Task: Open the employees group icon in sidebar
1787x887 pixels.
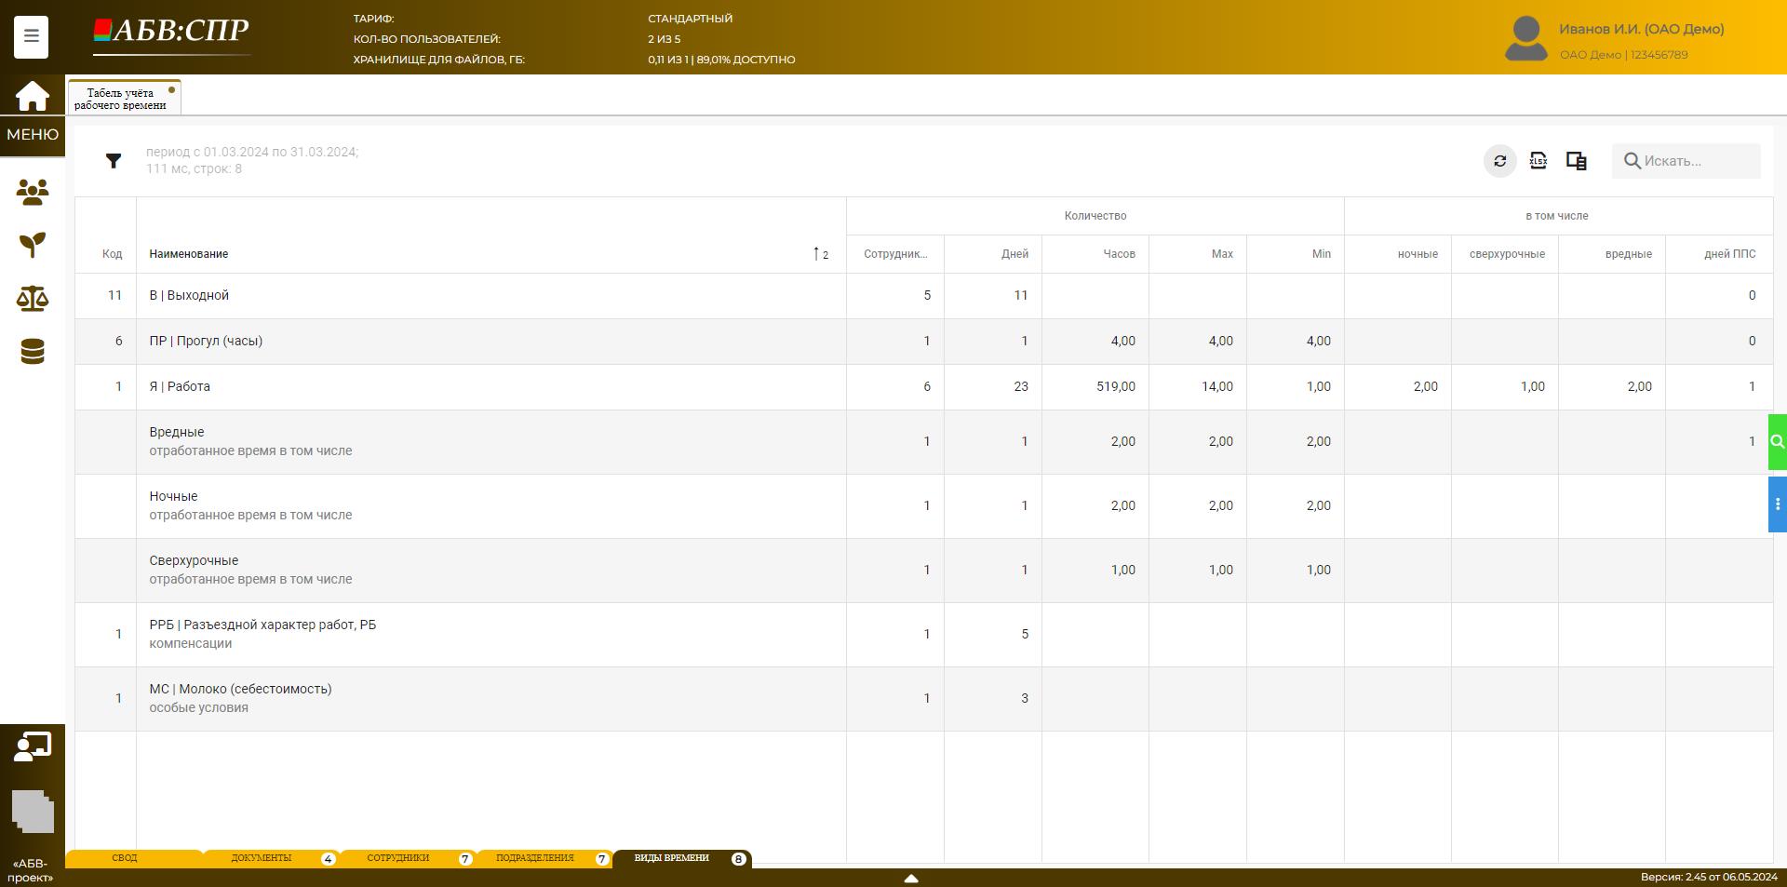Action: click(x=32, y=192)
